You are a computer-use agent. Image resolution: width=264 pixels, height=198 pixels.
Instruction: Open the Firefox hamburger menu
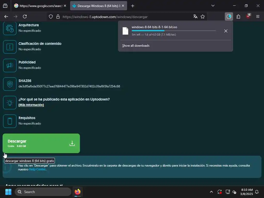(258, 16)
